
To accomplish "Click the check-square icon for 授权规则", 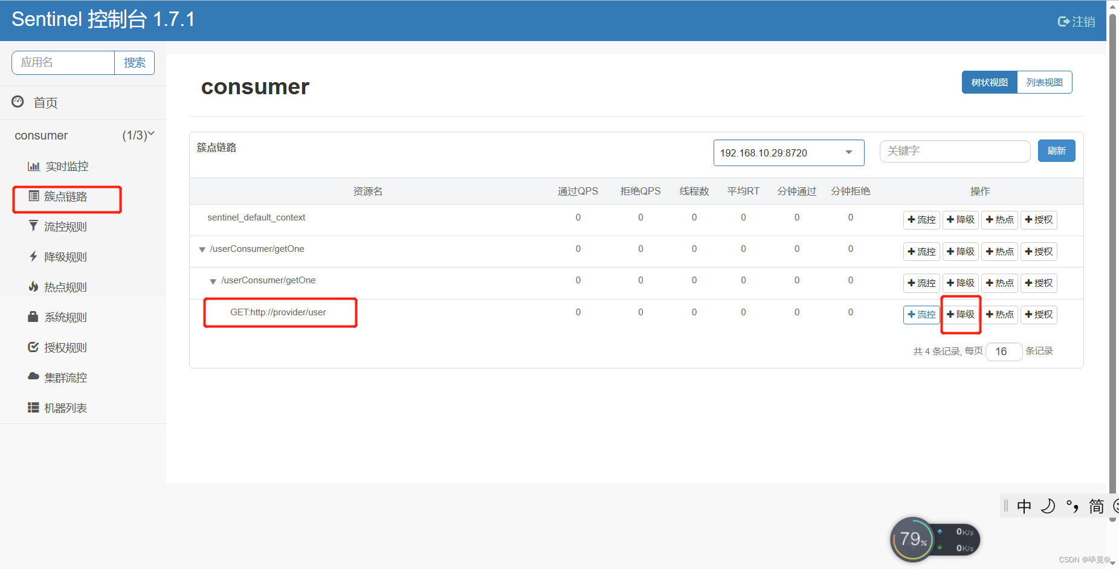I will pos(33,347).
